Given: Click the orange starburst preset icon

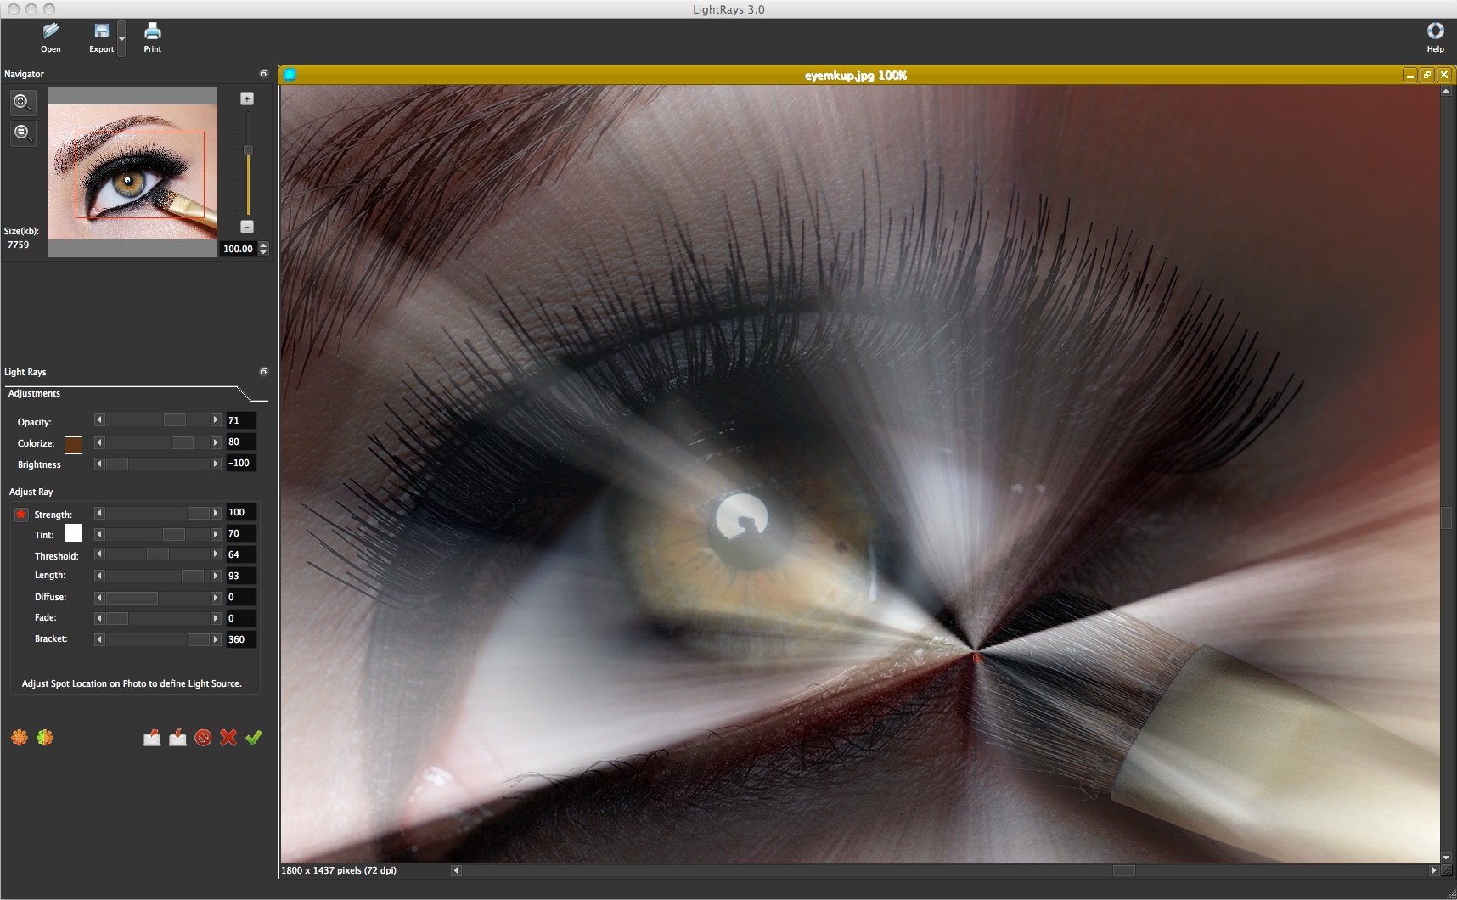Looking at the screenshot, I should pos(20,737).
